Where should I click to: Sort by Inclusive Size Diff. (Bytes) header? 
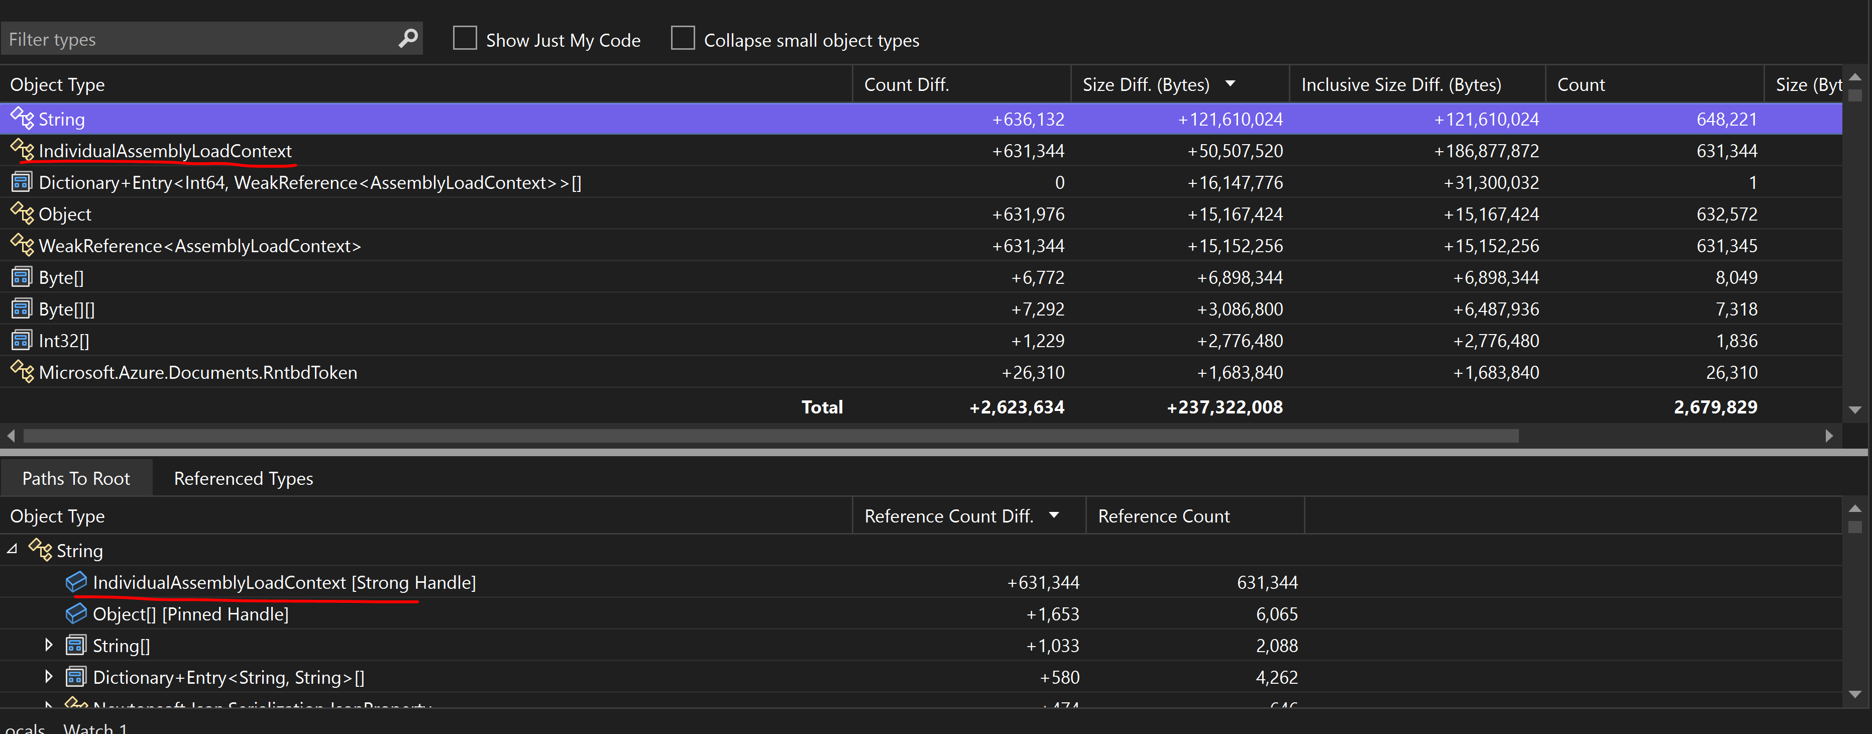pos(1417,84)
